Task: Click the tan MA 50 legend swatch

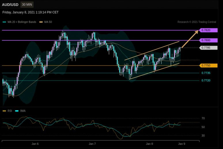Action: pos(41,22)
